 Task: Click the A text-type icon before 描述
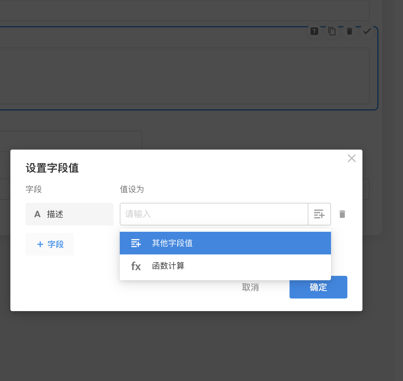[37, 214]
